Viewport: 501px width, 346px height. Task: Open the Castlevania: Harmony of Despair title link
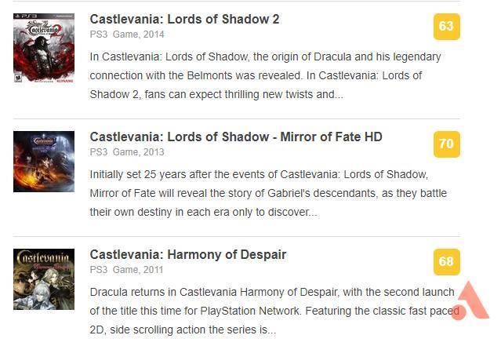click(x=188, y=254)
